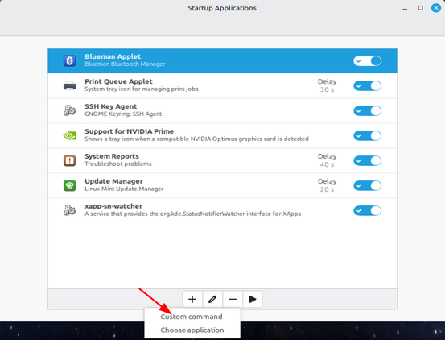The width and height of the screenshot is (445, 340).
Task: Click the NVIDIA Optimus tray icon description
Action: 196,139
